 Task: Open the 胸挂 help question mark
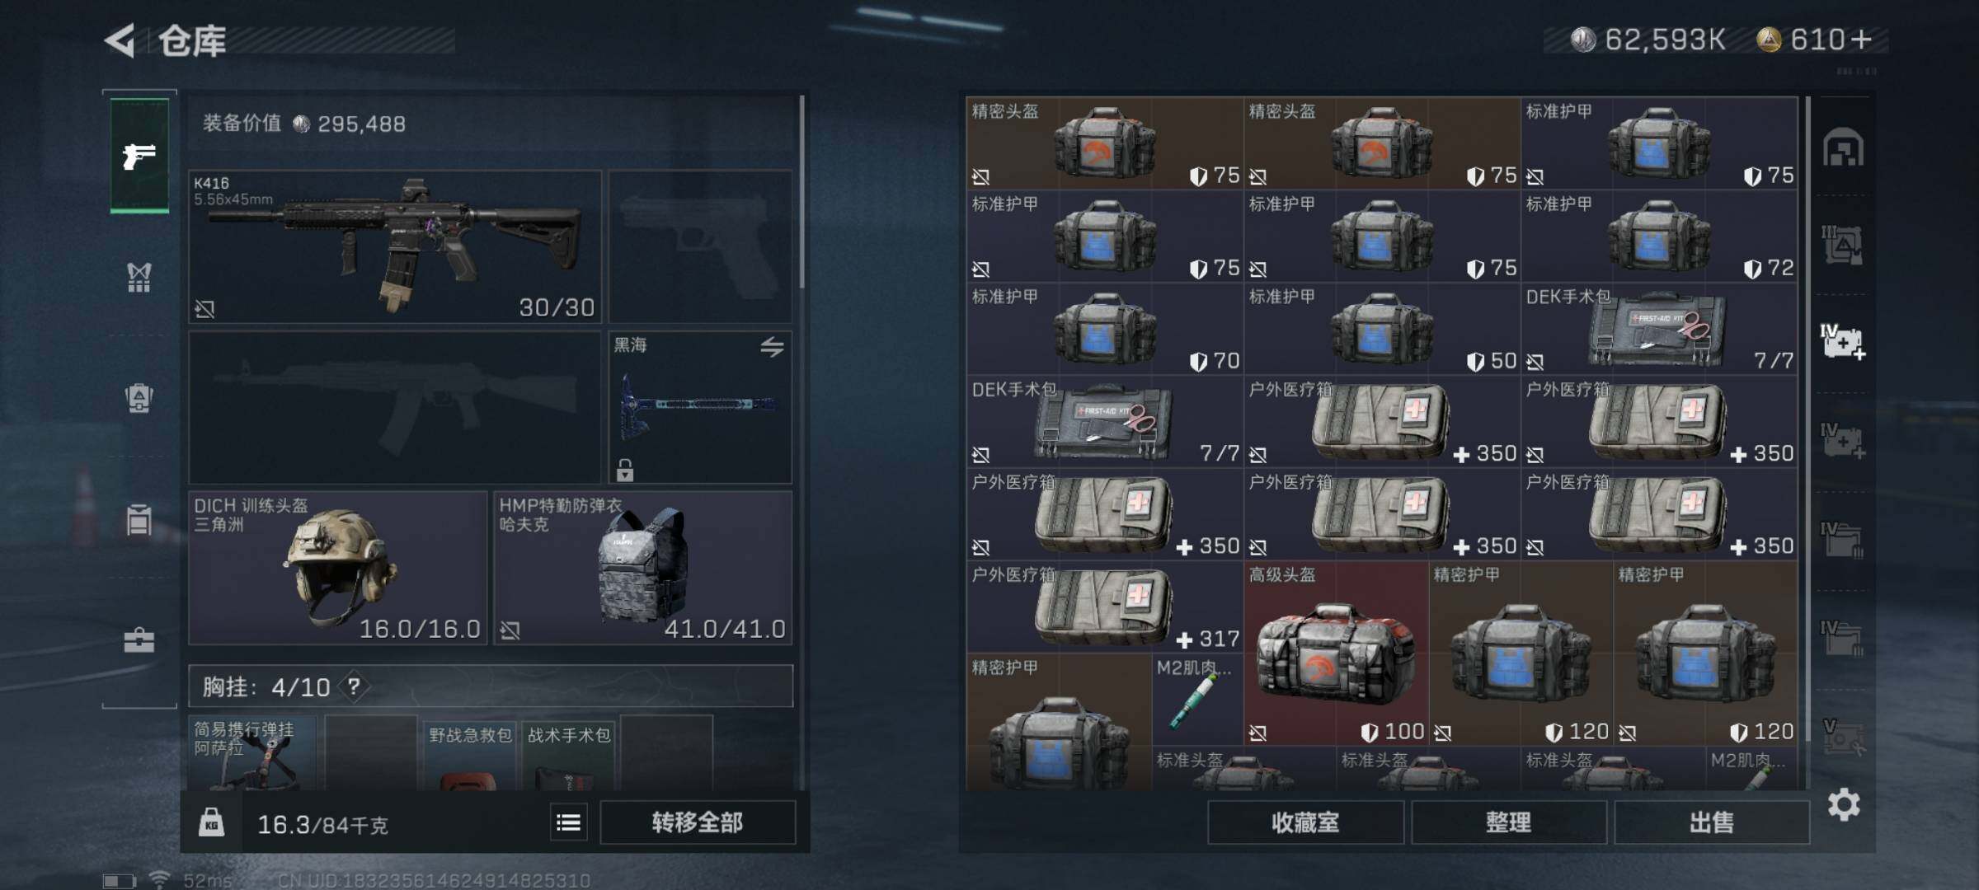pos(354,686)
